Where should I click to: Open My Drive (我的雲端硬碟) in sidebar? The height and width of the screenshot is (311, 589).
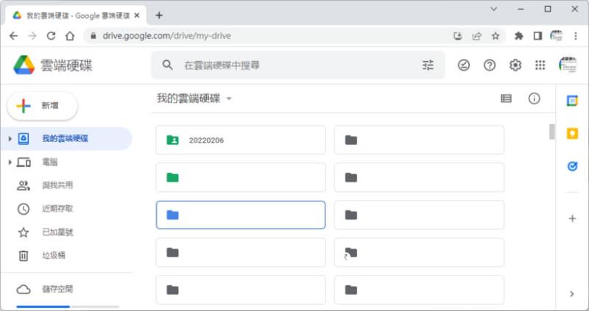(65, 138)
